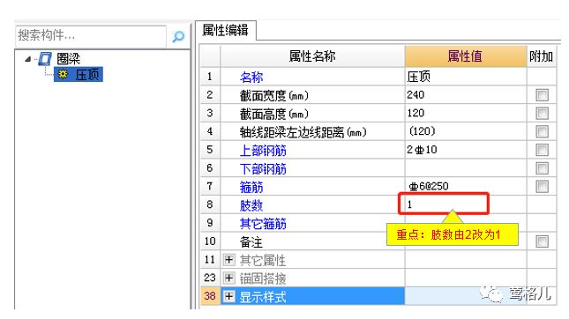The width and height of the screenshot is (569, 319).
Task: Click the 属性名称 column header
Action: [x=312, y=56]
